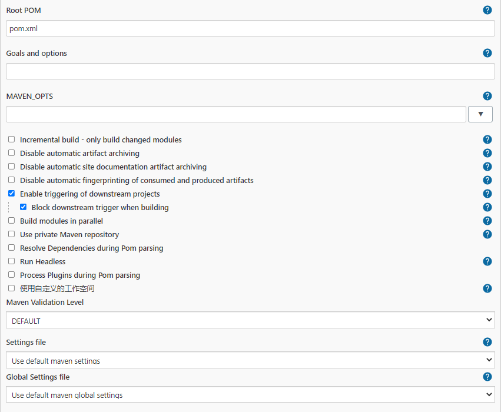Open help for Goals and options
501x412 pixels.
(x=487, y=53)
